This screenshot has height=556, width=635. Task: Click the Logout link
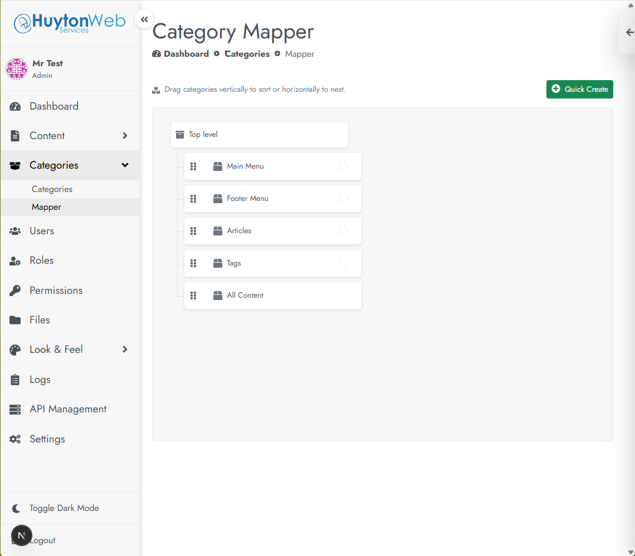pyautogui.click(x=42, y=540)
